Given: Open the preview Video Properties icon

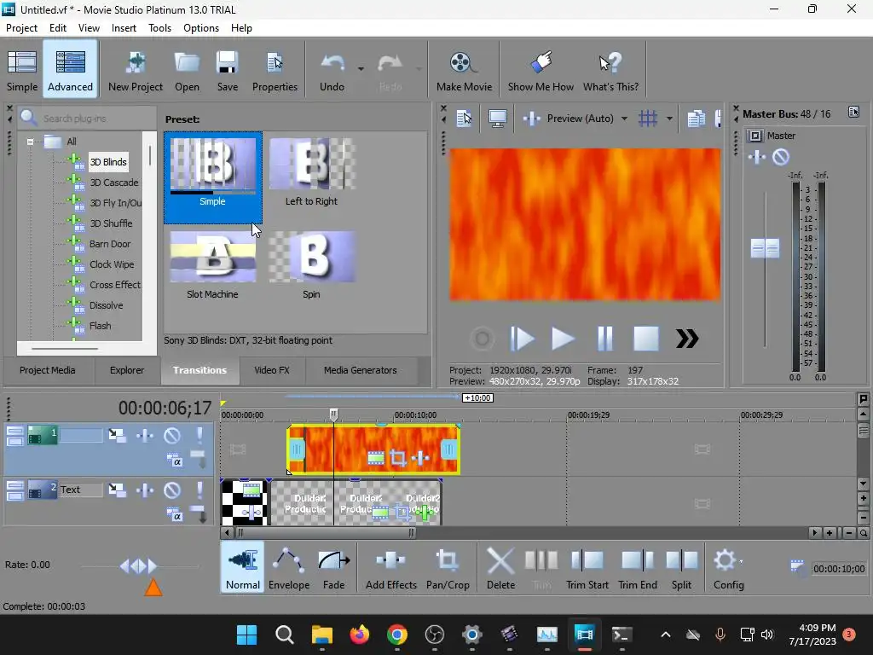Looking at the screenshot, I should (464, 118).
